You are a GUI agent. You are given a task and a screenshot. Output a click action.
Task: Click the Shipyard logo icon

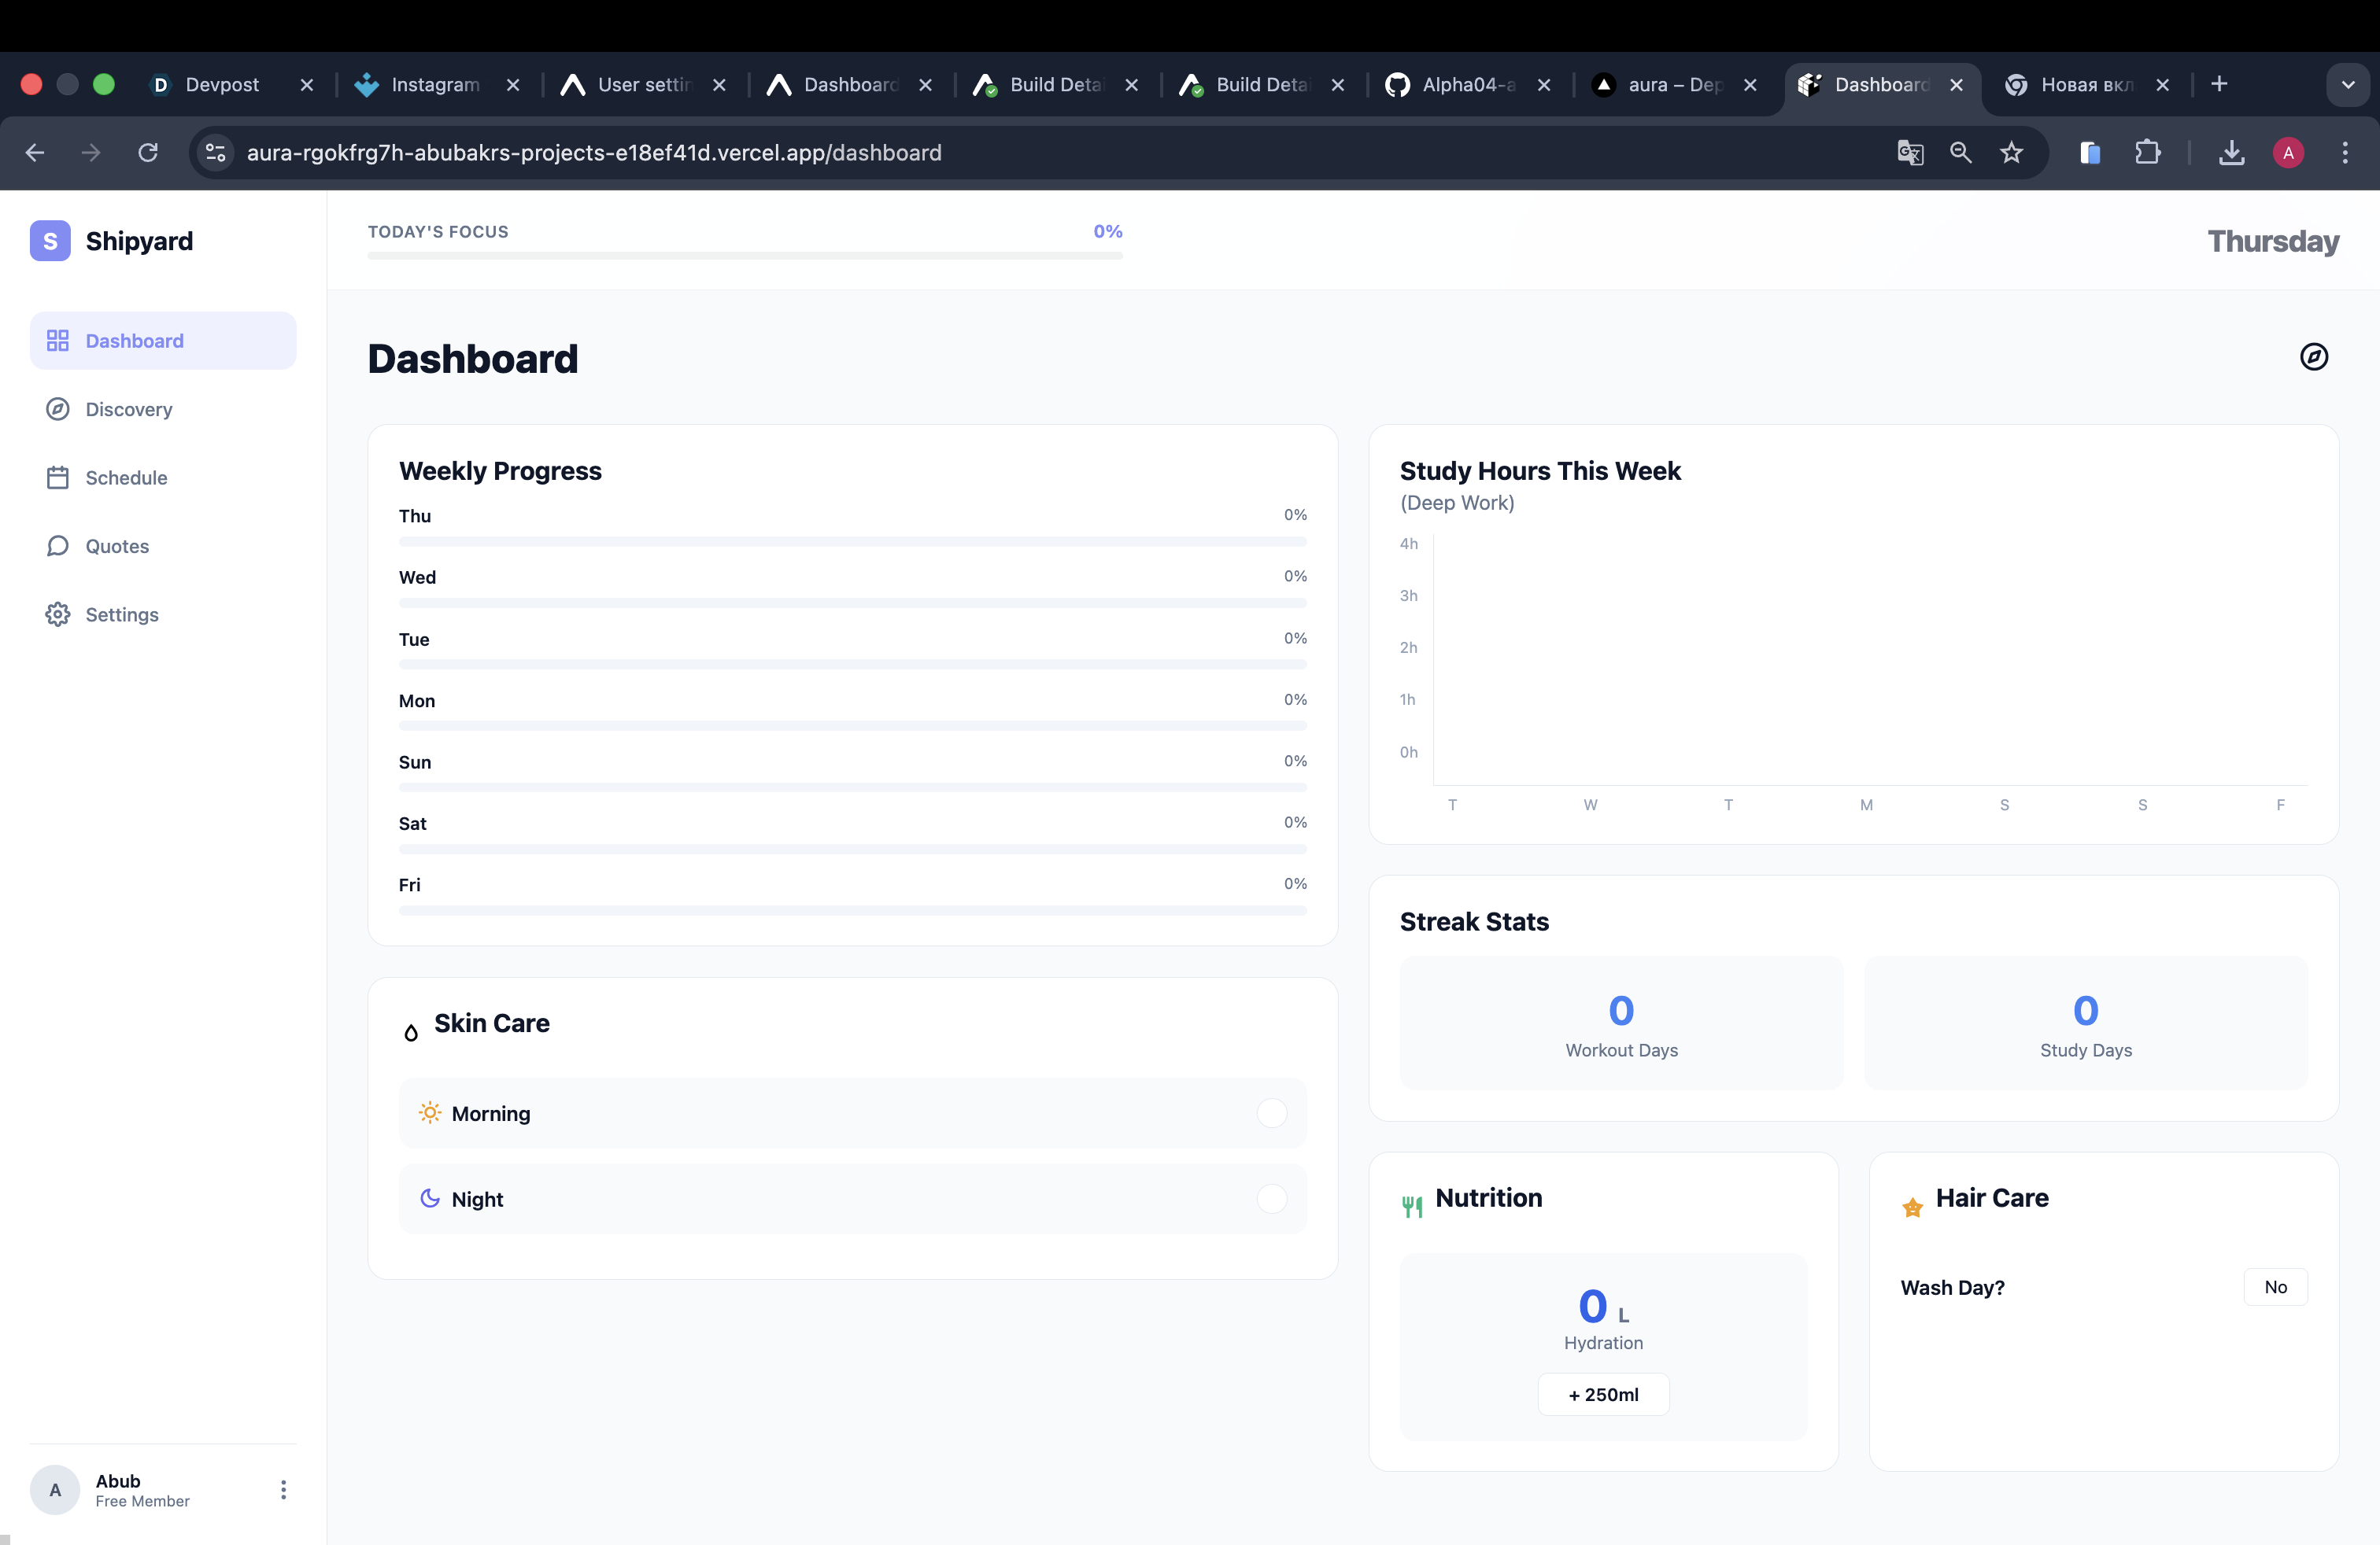pos(50,241)
